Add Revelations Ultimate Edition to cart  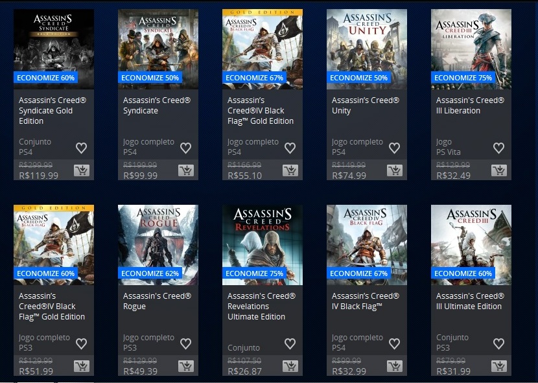(290, 366)
